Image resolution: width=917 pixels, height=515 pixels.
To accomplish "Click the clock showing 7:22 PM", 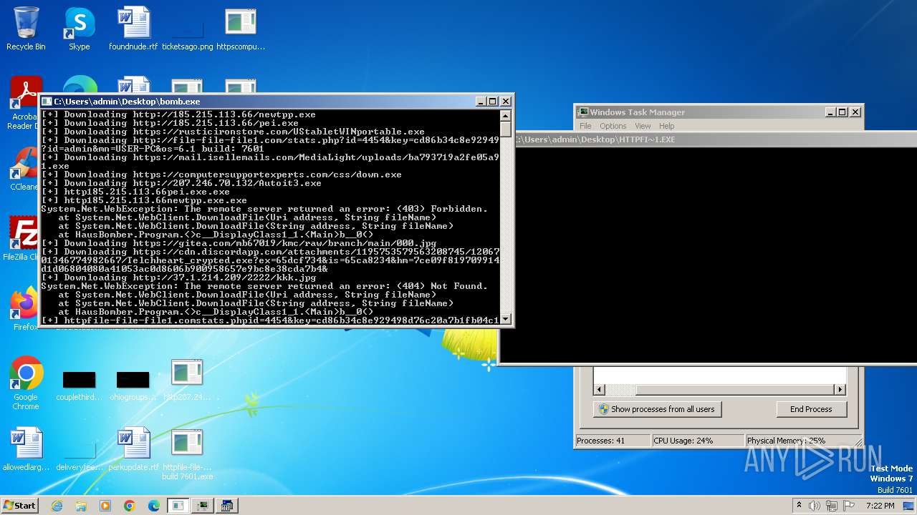I will click(880, 506).
